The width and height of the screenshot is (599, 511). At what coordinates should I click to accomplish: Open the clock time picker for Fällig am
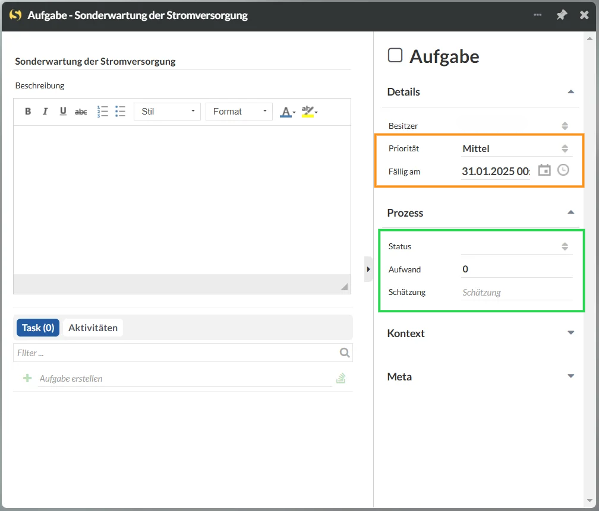tap(563, 170)
